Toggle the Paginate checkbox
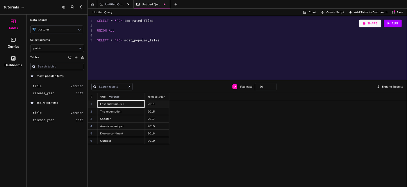 235,87
